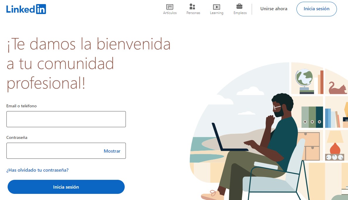Click the LinkedIn logo
The image size is (348, 200).
click(x=26, y=9)
